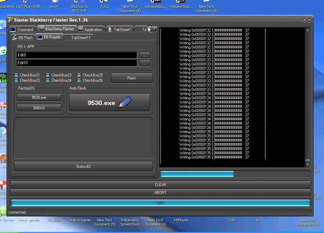The height and width of the screenshot is (233, 324).
Task: Select the ini desktop item
Action: click(x=257, y=220)
